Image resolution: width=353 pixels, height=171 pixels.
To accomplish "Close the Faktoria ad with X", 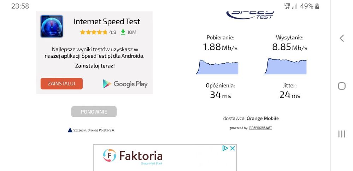I will coord(233,148).
